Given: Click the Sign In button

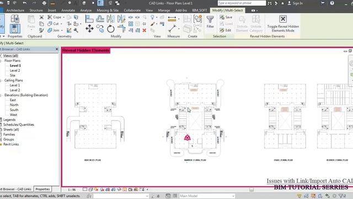Looking at the screenshot, I should (295, 3).
